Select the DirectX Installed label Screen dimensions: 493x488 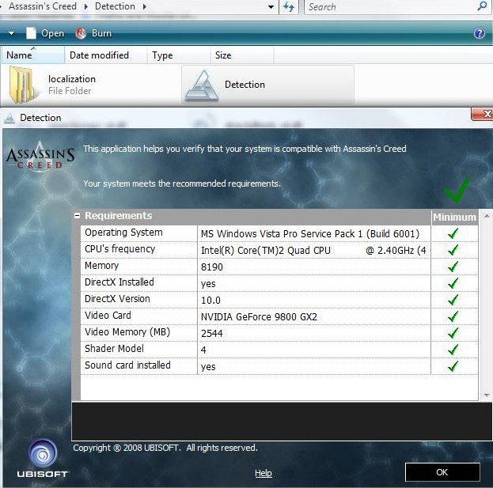tap(119, 282)
